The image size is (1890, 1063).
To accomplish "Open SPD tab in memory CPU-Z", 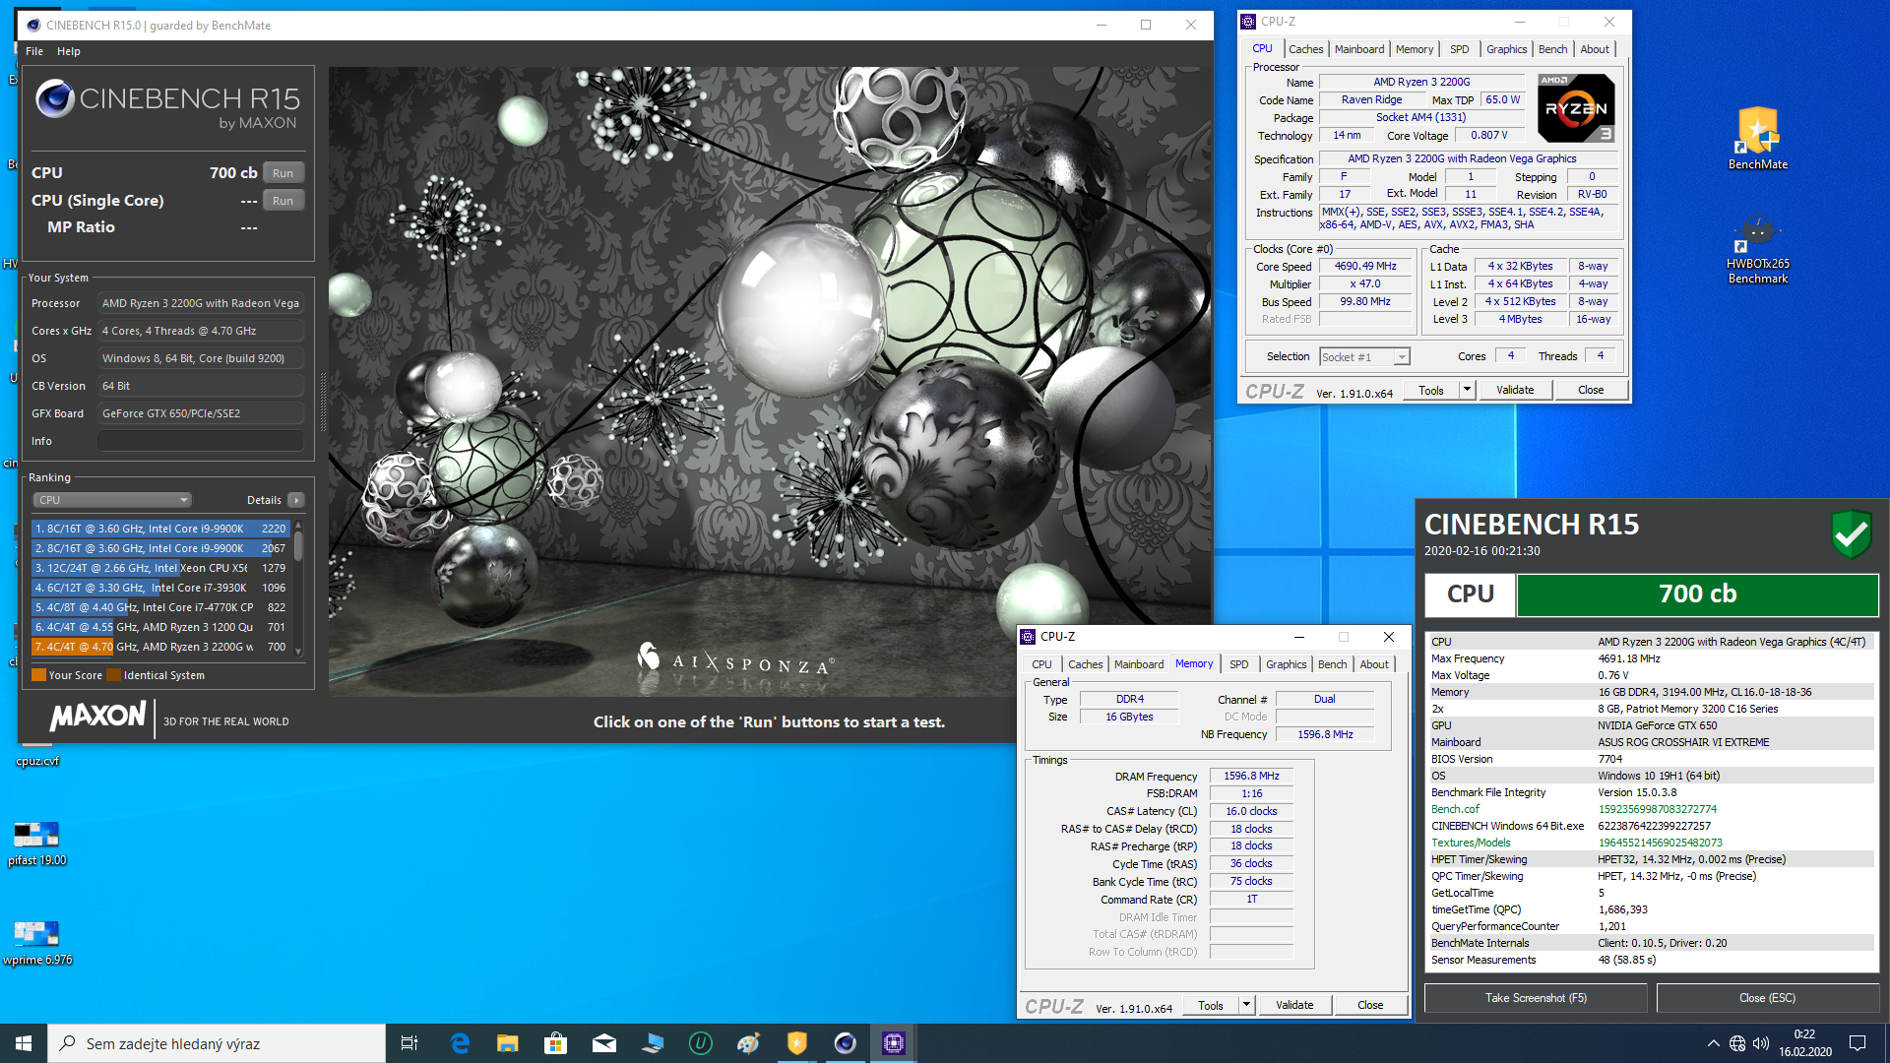I will point(1239,664).
